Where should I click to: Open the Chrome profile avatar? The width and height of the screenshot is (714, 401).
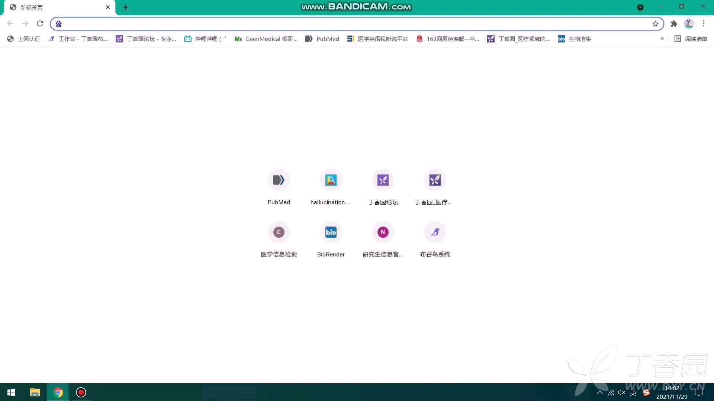(689, 24)
